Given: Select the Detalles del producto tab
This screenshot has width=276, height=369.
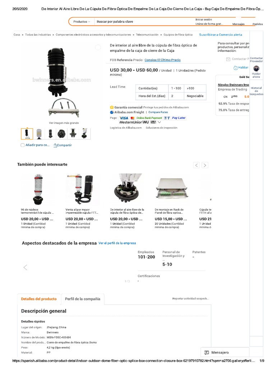Looking at the screenshot, I should pos(39,299).
